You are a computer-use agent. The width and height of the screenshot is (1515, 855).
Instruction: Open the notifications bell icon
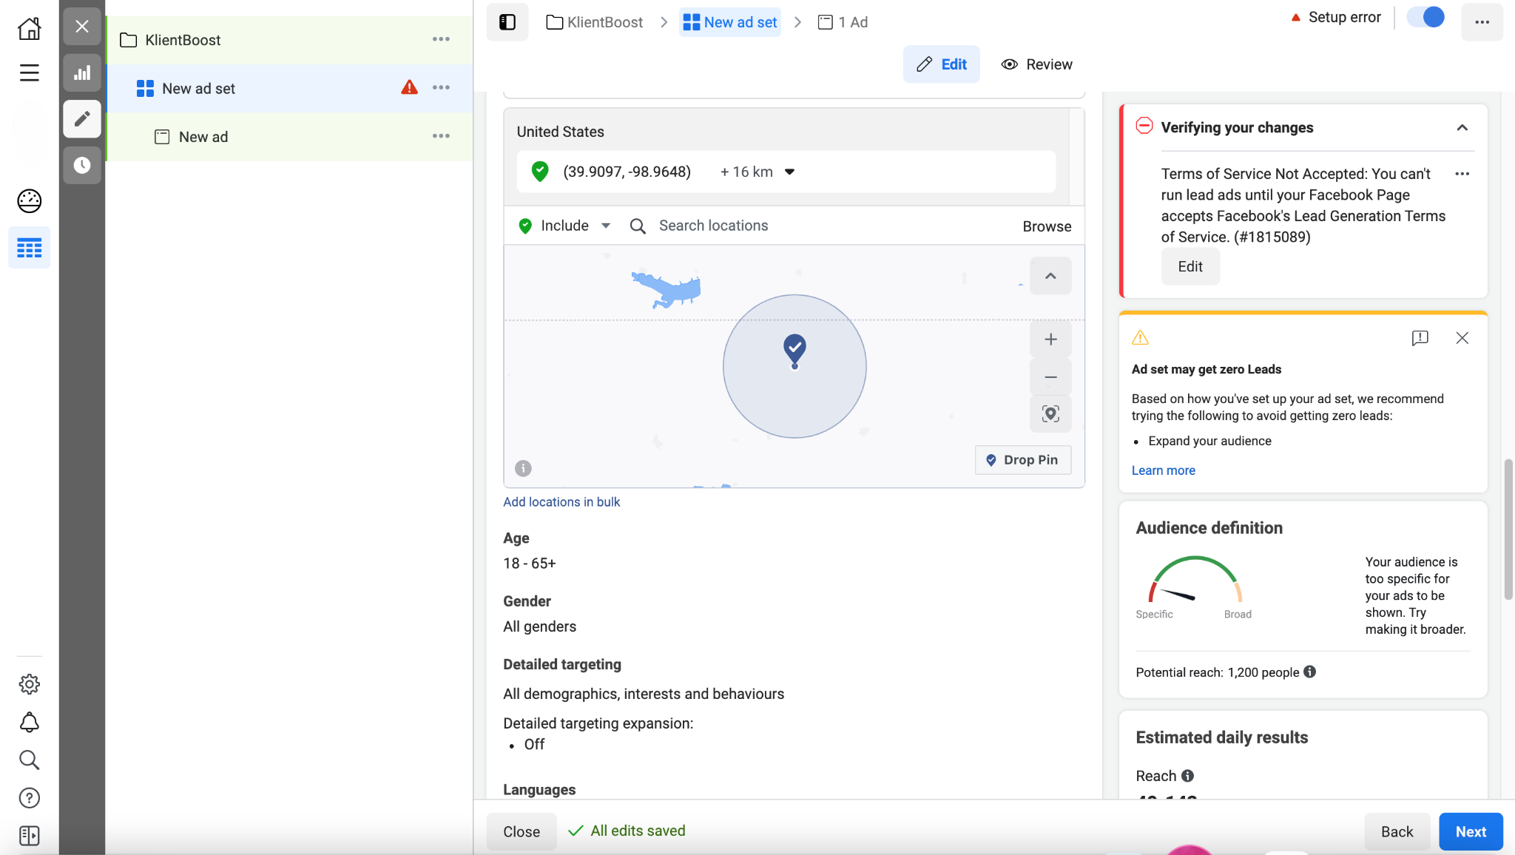click(x=30, y=722)
